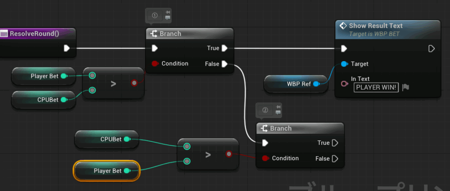Select the WBP Ref variable node
450x191 pixels.
tap(294, 84)
